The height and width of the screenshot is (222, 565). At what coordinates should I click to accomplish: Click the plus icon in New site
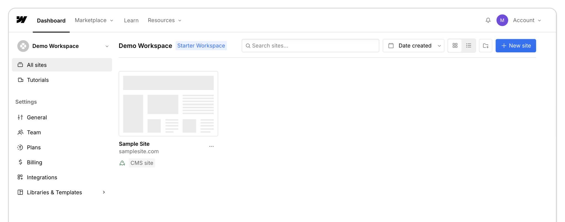(504, 46)
